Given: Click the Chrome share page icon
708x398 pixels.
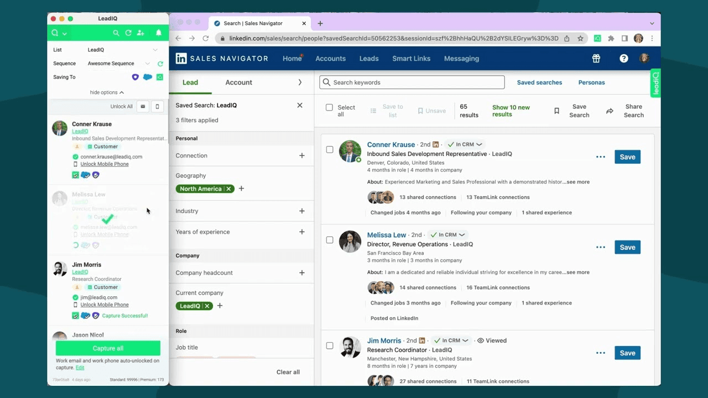Looking at the screenshot, I should coord(567,39).
